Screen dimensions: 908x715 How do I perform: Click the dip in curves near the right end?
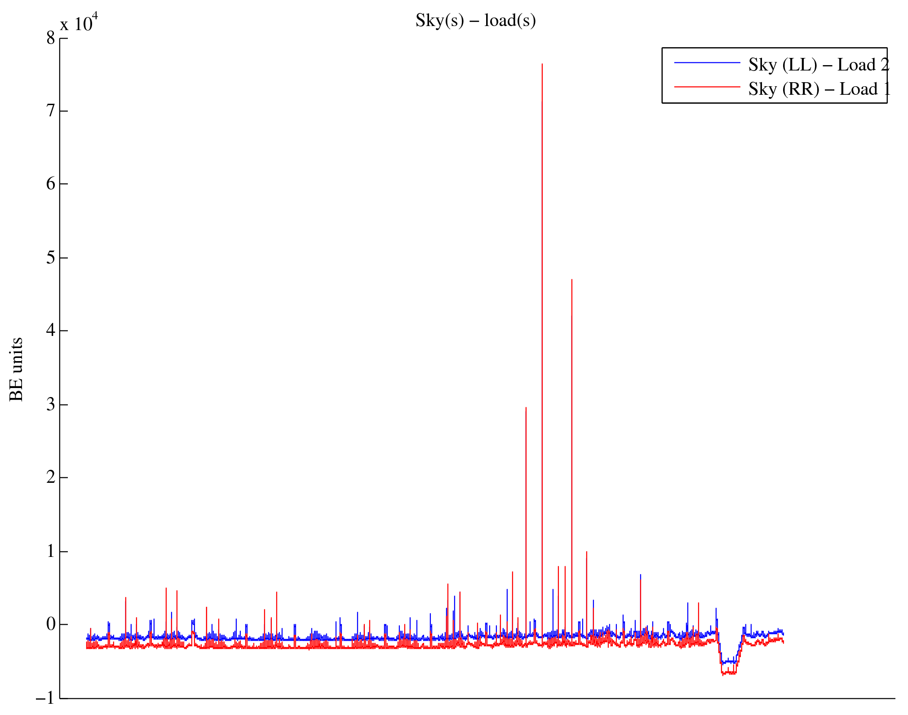tap(728, 666)
